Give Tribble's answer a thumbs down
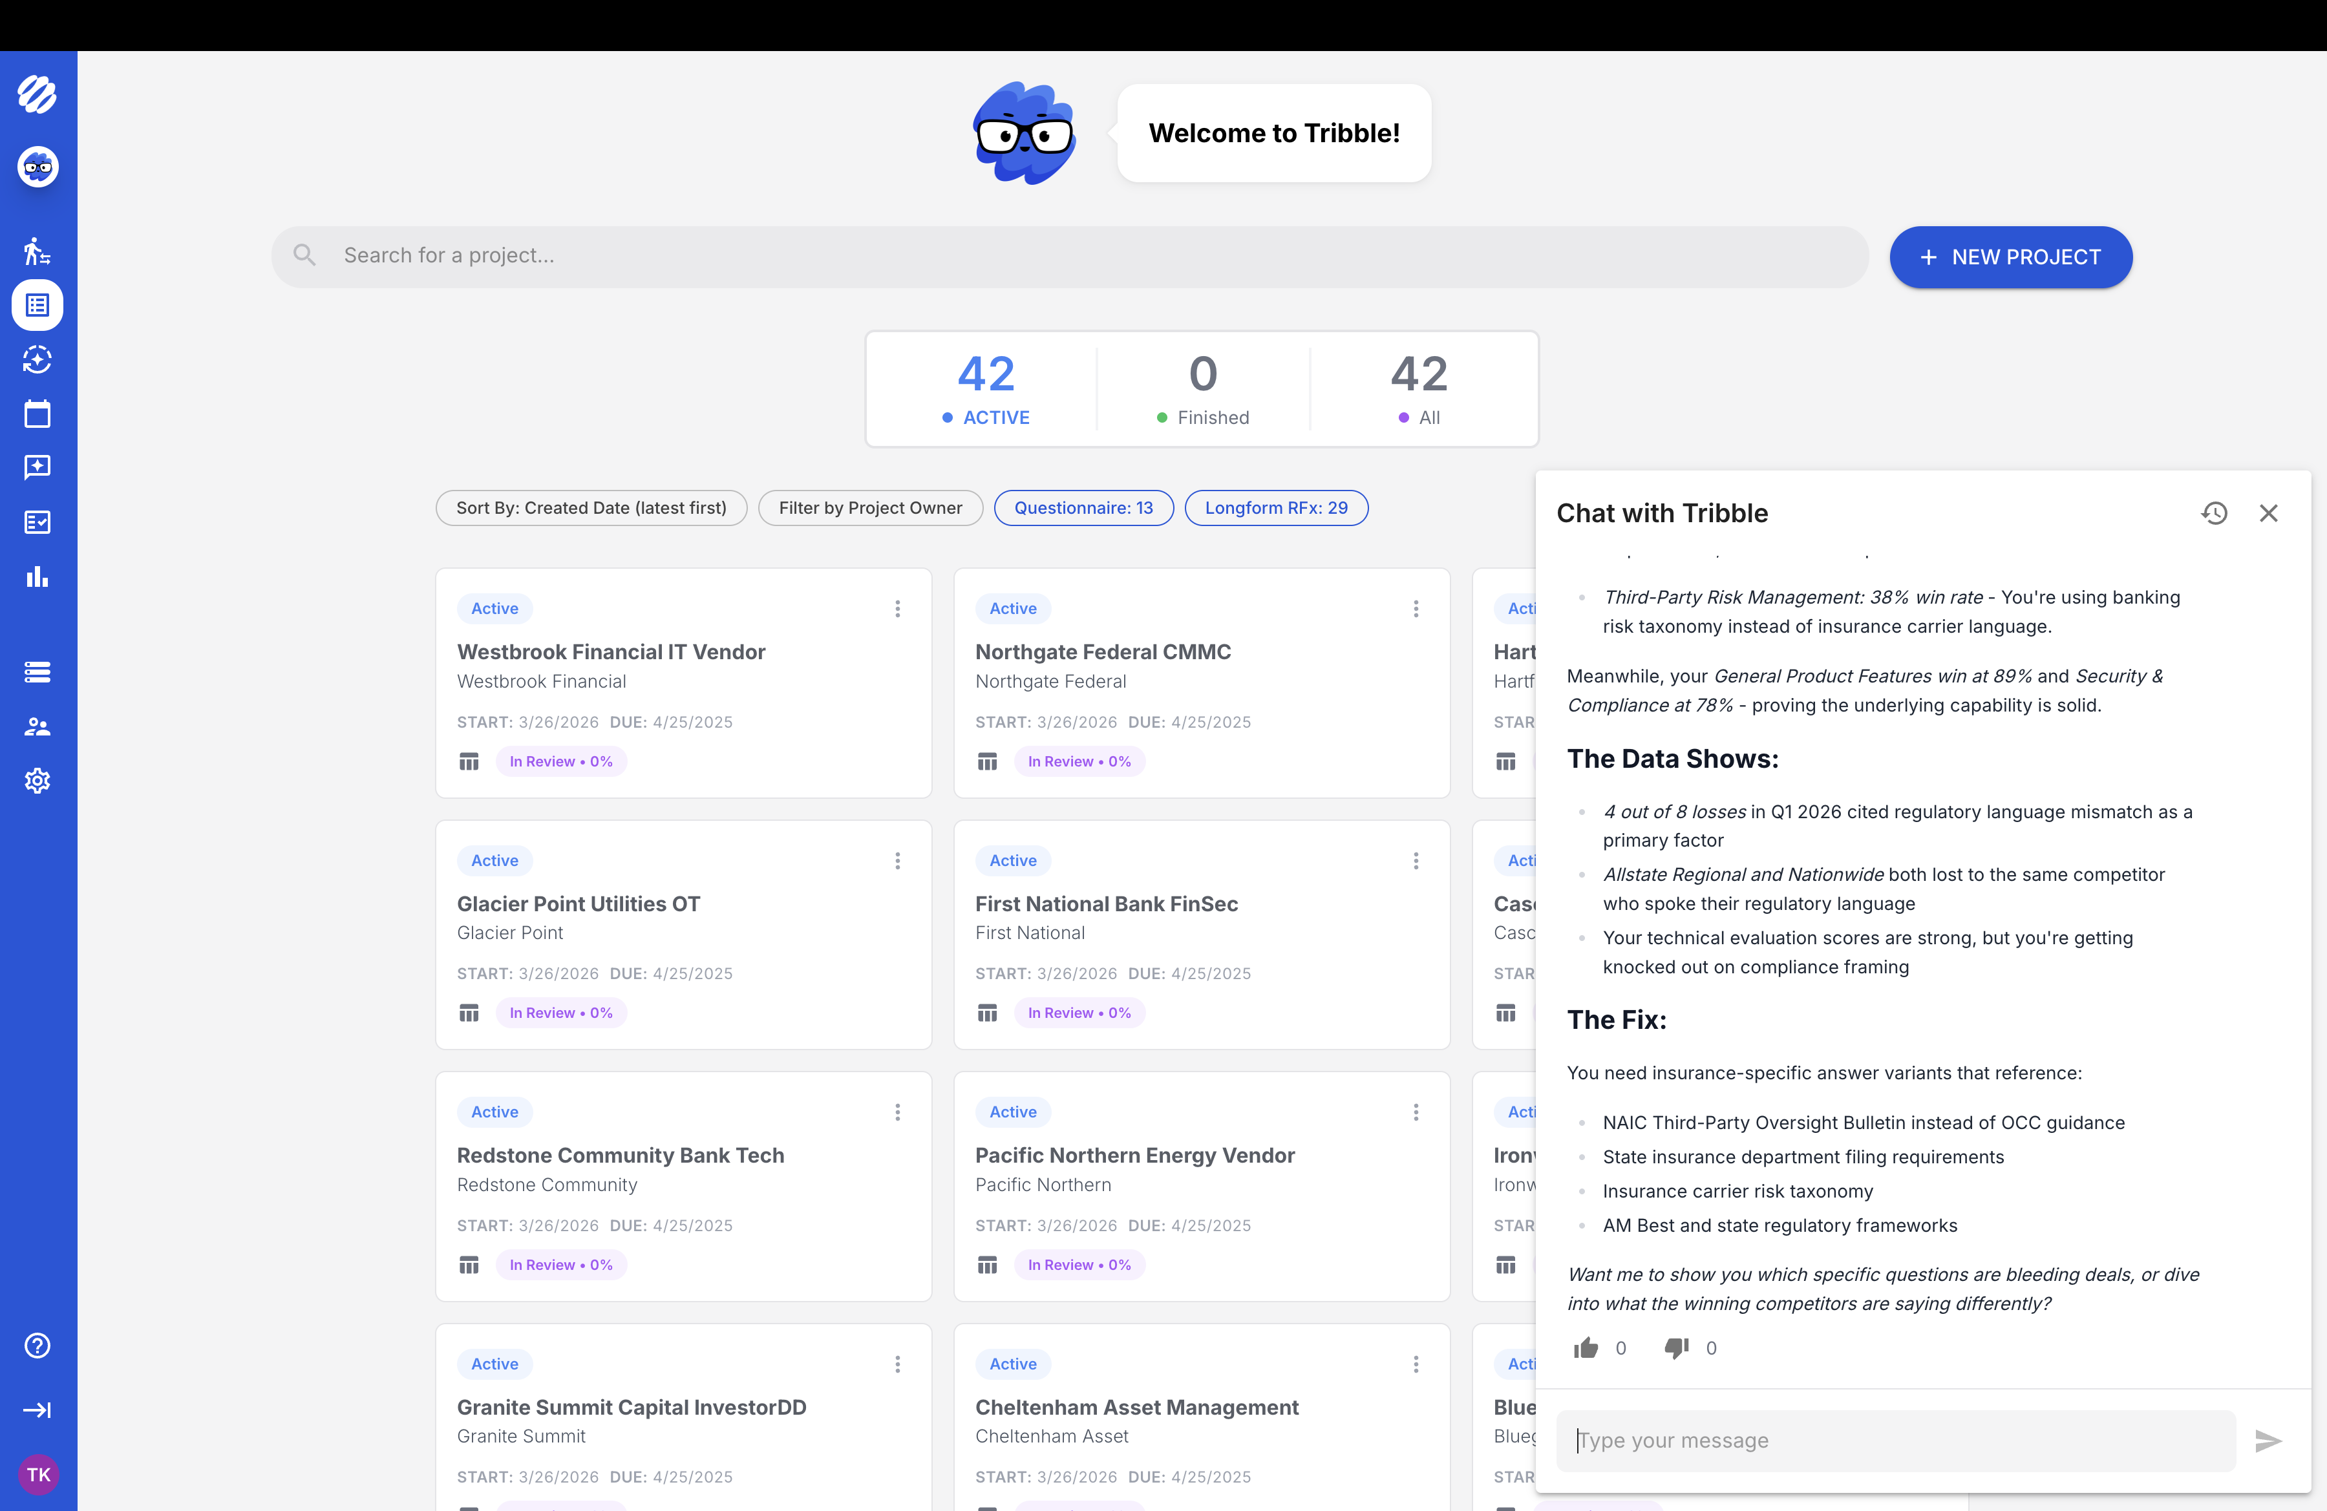Screen dimensions: 2327x1511 (1676, 1347)
